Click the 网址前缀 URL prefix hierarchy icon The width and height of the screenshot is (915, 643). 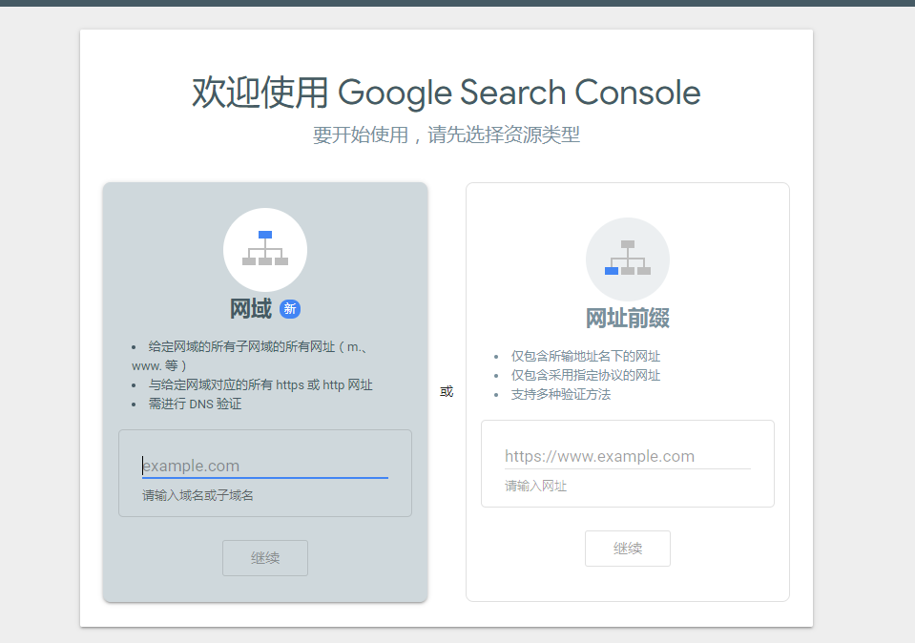627,259
